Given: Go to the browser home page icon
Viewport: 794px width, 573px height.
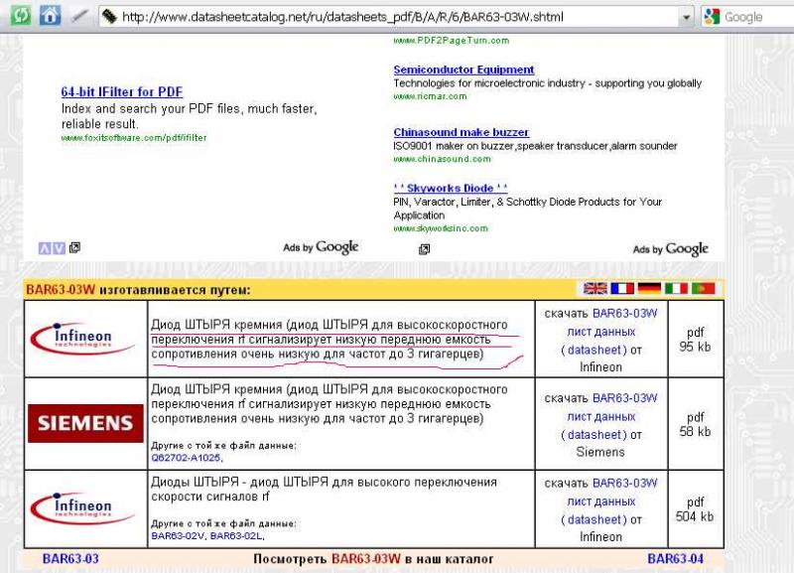Looking at the screenshot, I should (50, 15).
